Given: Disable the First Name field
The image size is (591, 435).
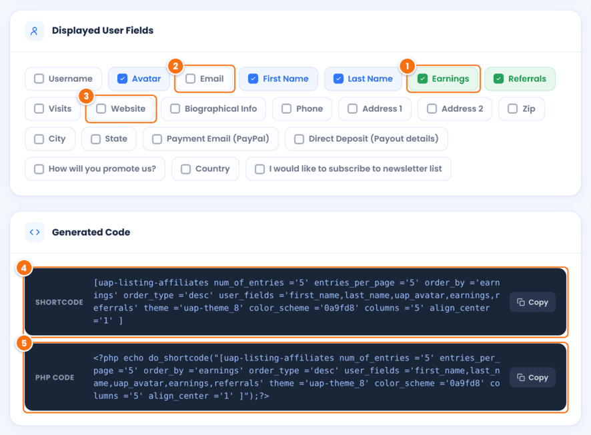Looking at the screenshot, I should coord(253,79).
